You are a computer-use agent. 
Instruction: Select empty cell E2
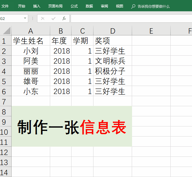[x=151, y=51]
